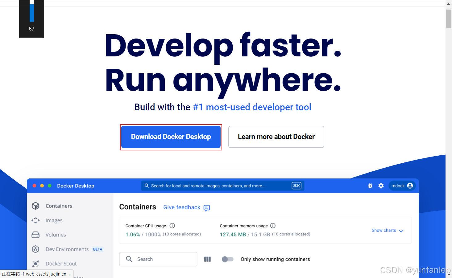Select Dev Environments label in sidebar

67,249
